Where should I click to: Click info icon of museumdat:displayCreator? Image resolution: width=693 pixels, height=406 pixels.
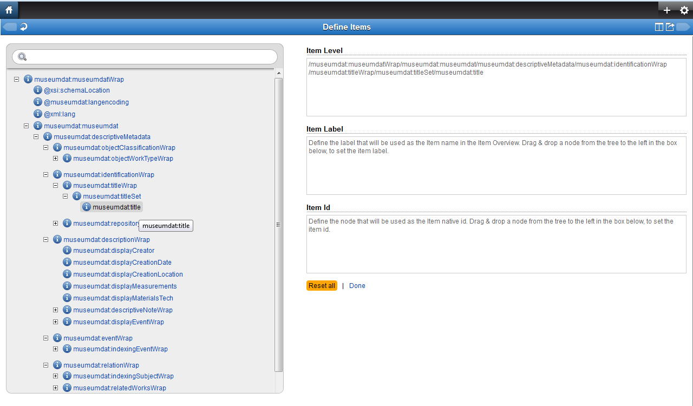coord(67,250)
